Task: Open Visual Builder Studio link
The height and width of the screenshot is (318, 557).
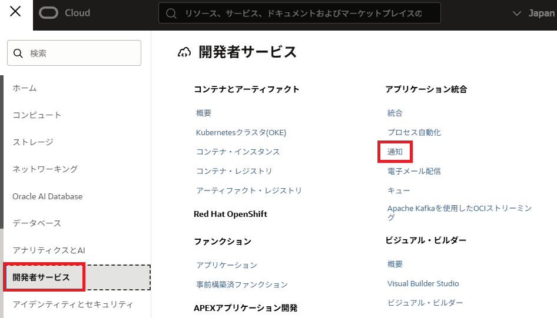Action: 423,283
